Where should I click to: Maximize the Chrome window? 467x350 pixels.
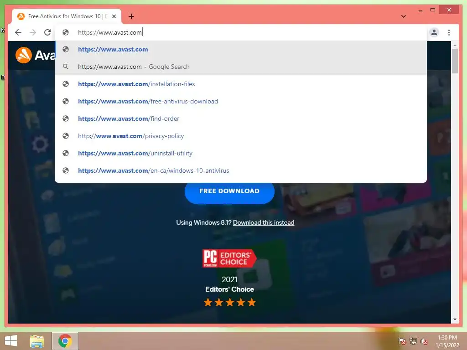pyautogui.click(x=433, y=10)
